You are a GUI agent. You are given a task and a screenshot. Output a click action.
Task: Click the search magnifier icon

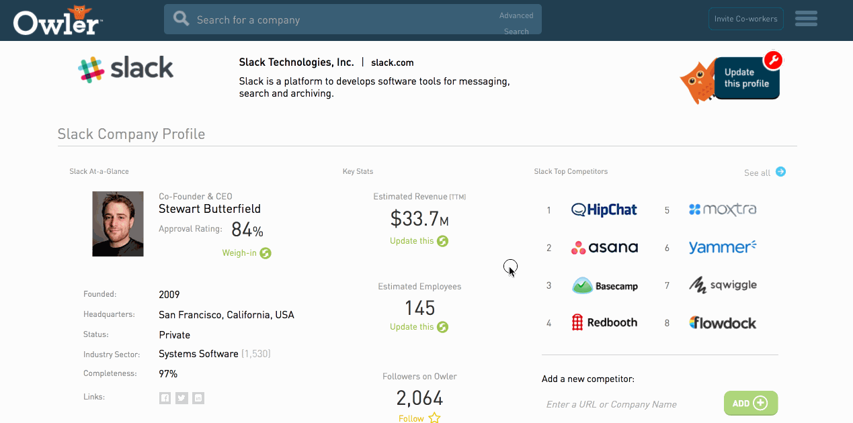point(181,19)
